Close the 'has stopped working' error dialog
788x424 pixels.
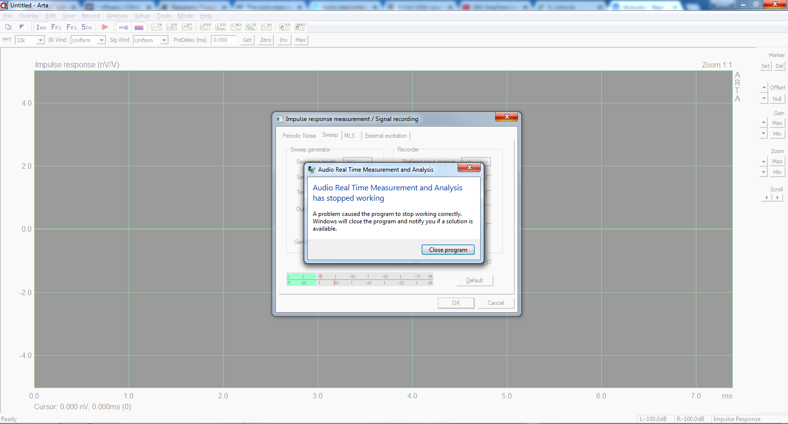coord(469,168)
